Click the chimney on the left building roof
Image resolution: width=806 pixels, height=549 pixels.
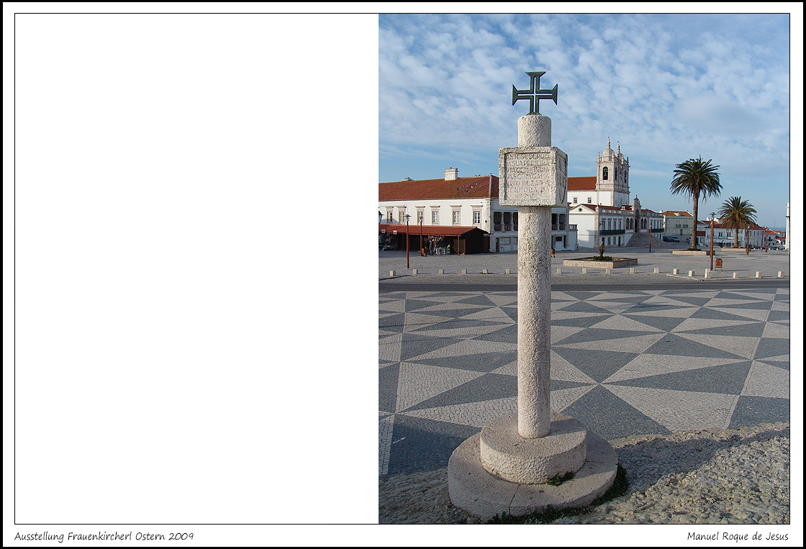tap(450, 173)
